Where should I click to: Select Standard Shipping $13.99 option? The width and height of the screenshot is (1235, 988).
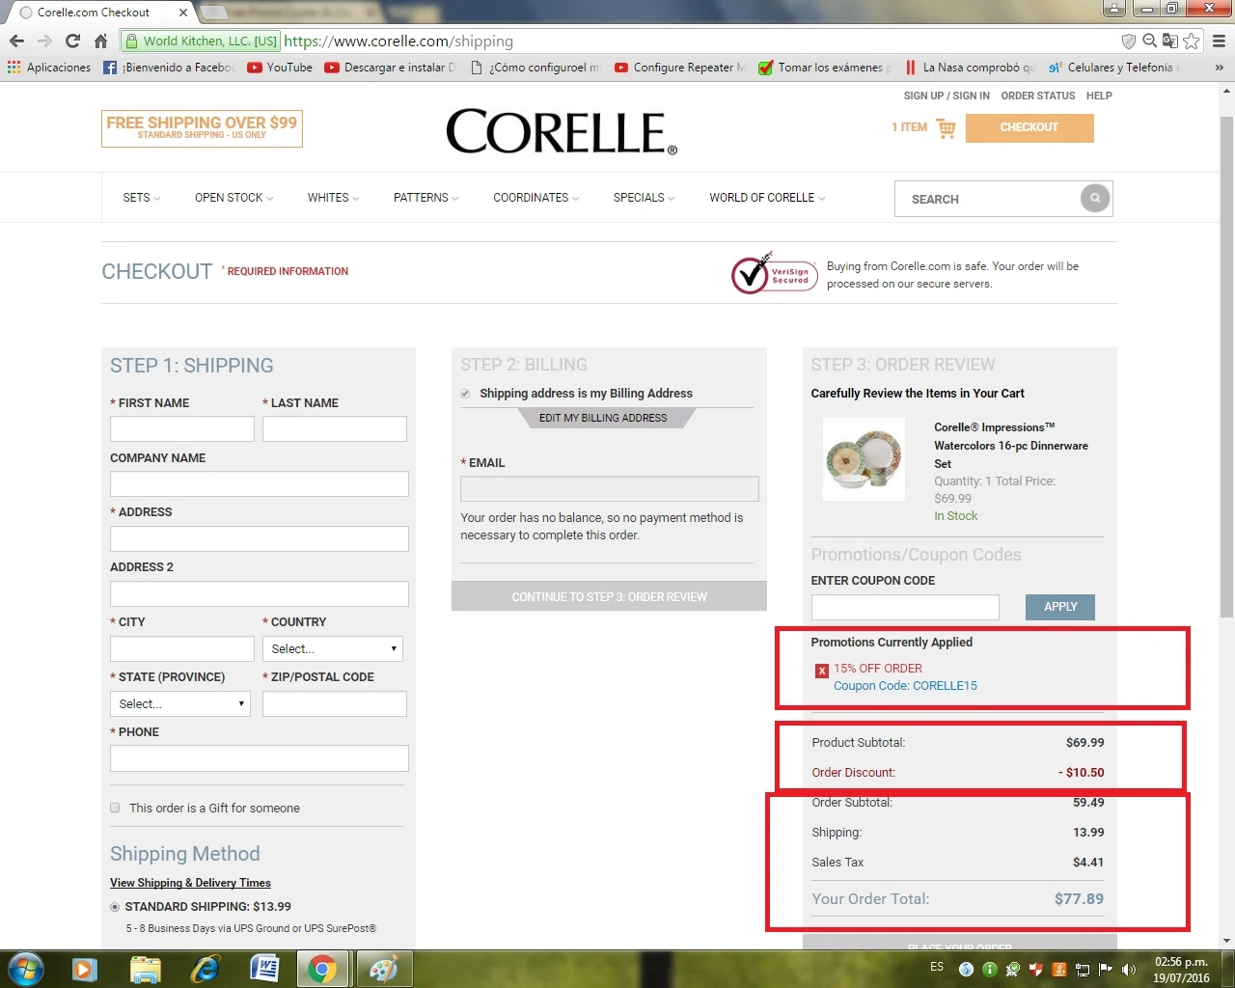pyautogui.click(x=115, y=907)
